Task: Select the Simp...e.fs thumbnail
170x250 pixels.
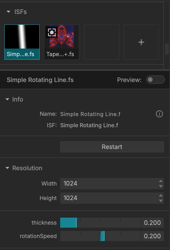Action: click(x=22, y=42)
